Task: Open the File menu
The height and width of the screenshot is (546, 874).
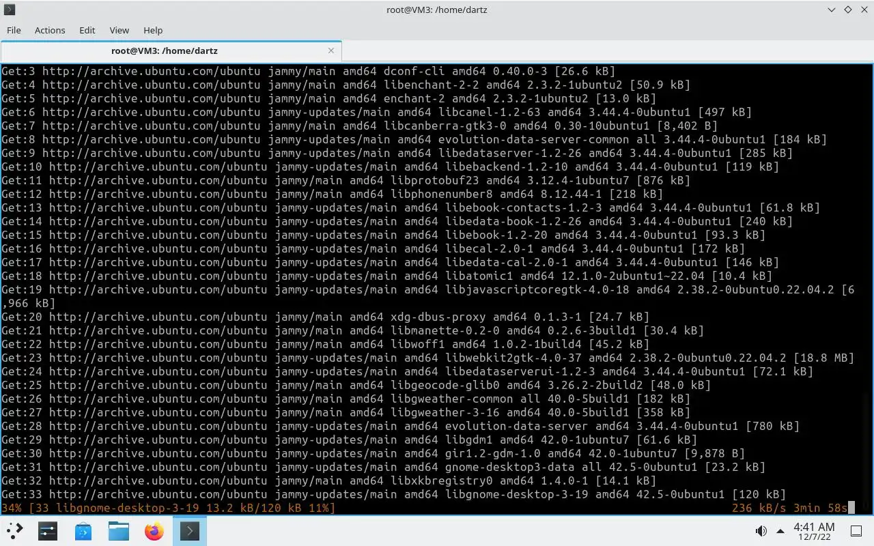Action: point(14,30)
